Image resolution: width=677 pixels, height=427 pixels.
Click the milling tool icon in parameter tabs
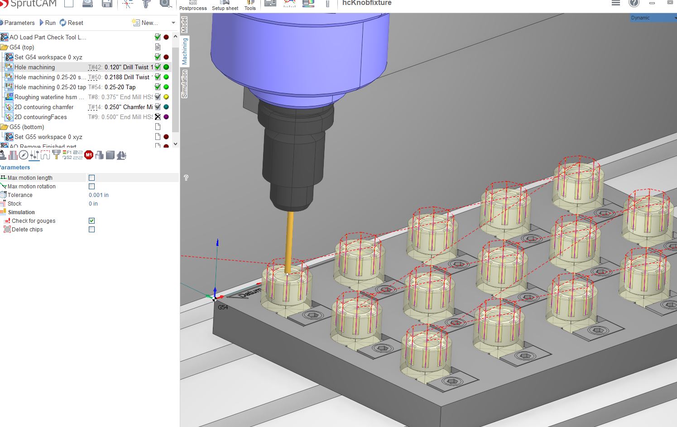56,155
